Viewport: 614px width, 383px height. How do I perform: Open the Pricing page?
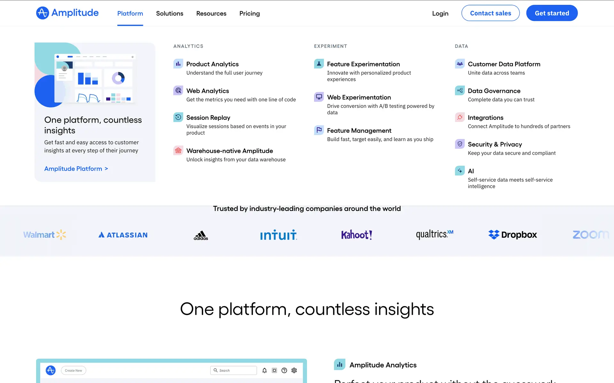pos(249,13)
